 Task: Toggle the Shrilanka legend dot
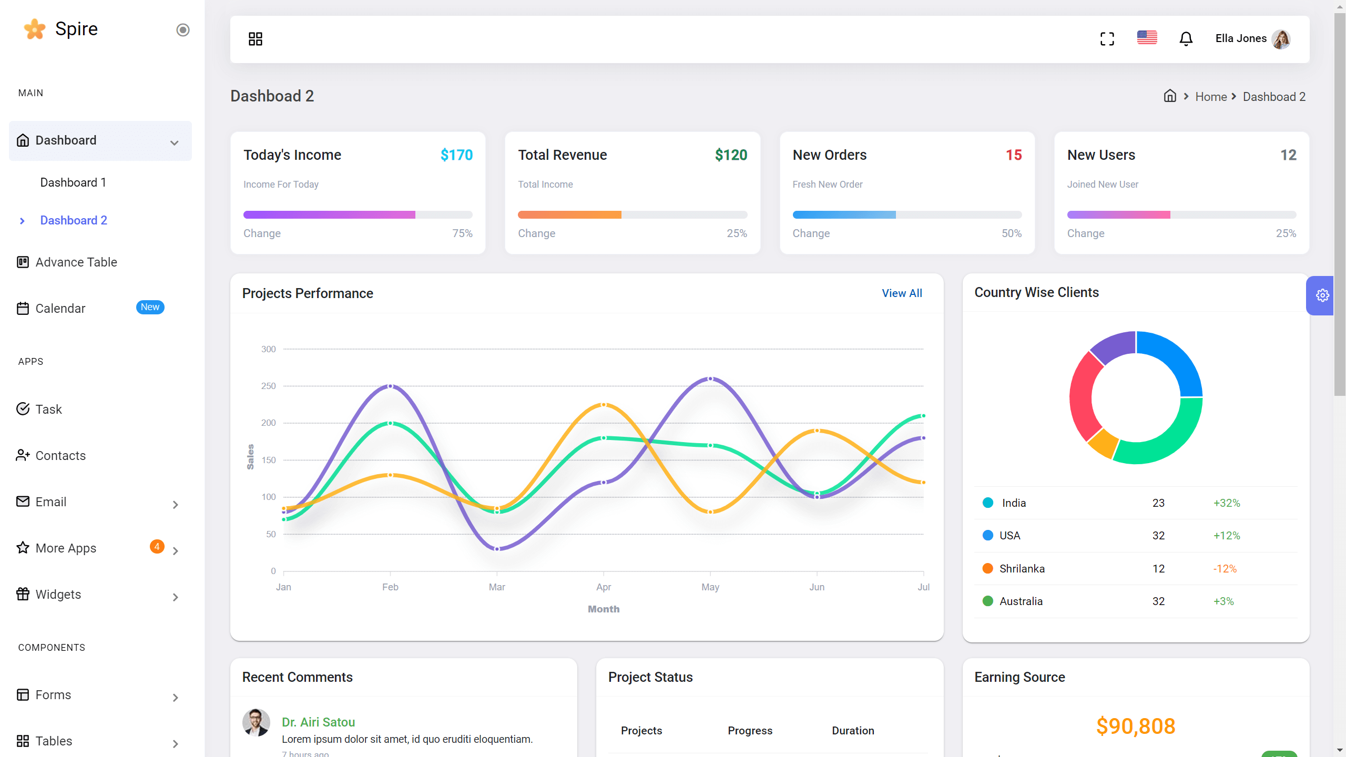[x=988, y=569]
